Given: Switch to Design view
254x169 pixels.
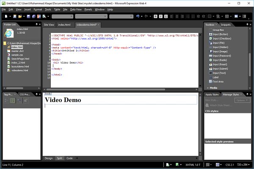Looking at the screenshot, I should [49, 158].
